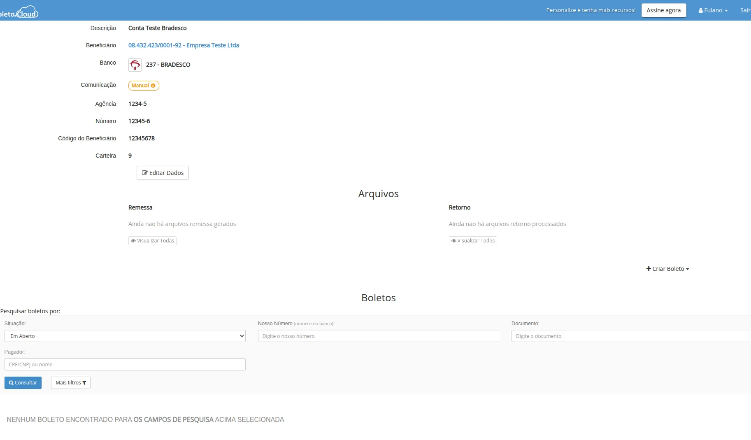Click the magnifier icon in Consultar
Screen dimensions: 751x440
pos(11,383)
